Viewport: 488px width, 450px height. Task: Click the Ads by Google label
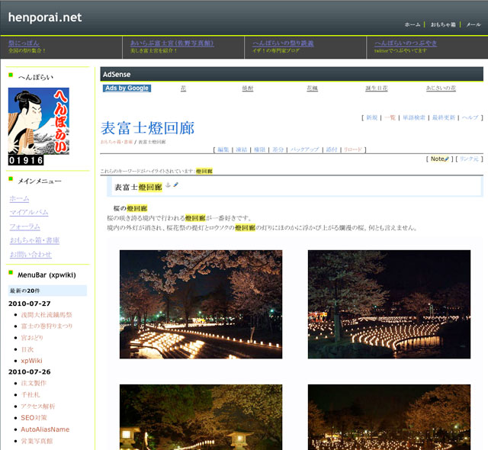127,88
